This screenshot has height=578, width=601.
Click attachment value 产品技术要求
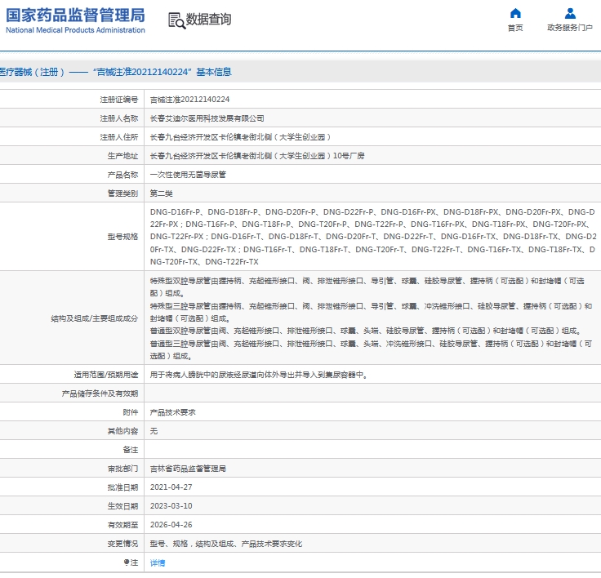coord(173,412)
